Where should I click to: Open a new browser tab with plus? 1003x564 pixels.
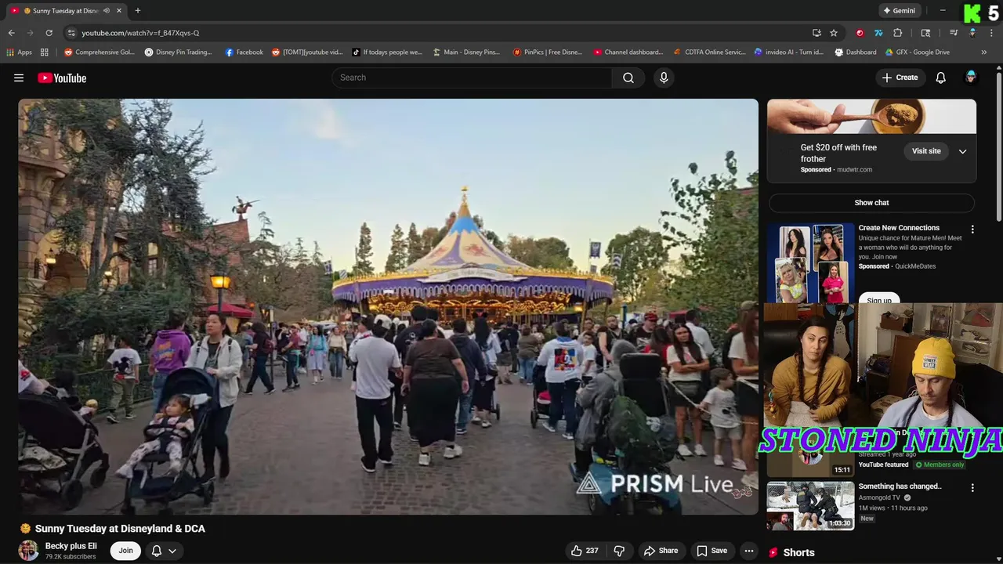[x=138, y=11]
